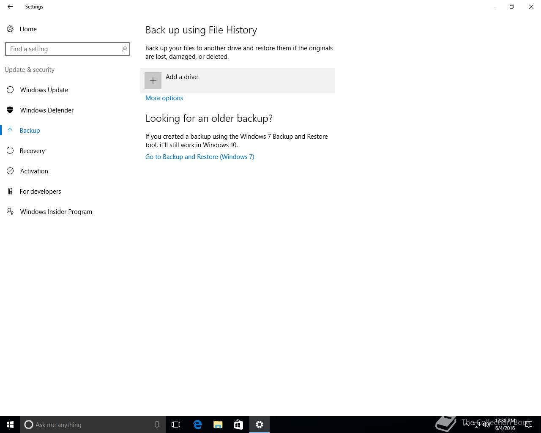Open Home via the gear icon

pyautogui.click(x=10, y=29)
